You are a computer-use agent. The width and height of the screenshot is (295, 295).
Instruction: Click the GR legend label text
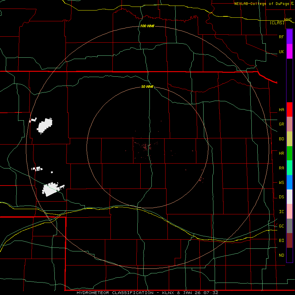point(281,124)
